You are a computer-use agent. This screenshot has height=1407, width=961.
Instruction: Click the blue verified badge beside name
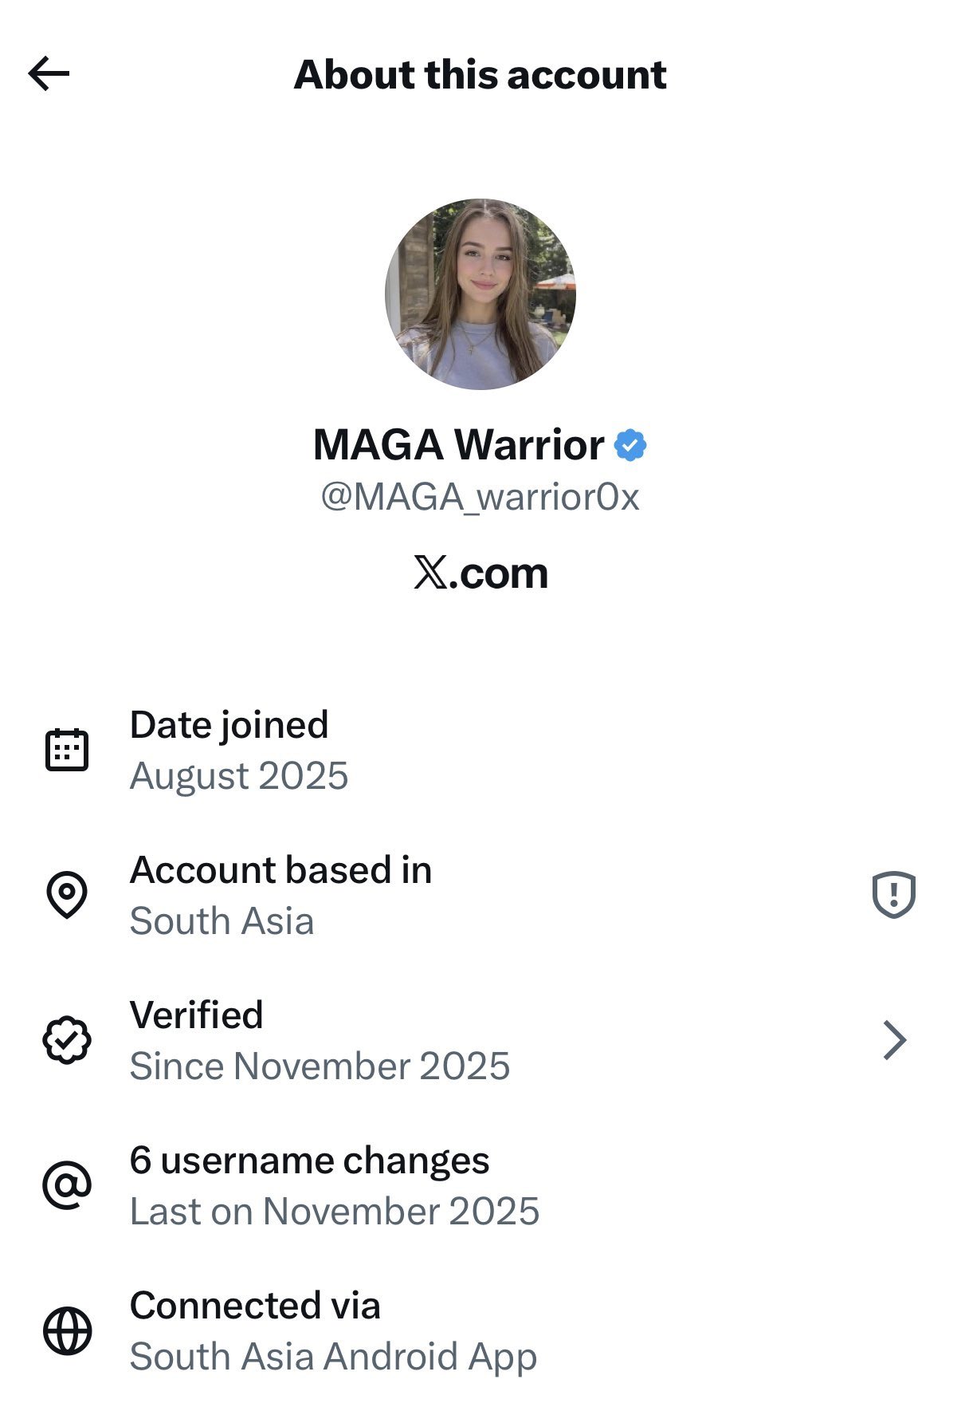(x=630, y=445)
